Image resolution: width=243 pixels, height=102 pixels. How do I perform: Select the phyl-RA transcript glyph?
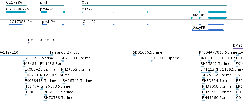pyautogui.click(x=52, y=12)
